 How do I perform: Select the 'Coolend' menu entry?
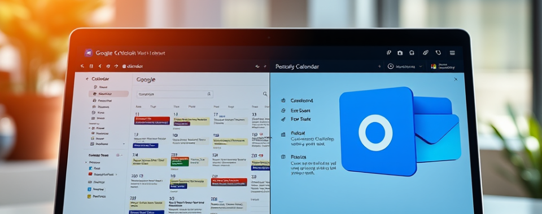click(301, 101)
